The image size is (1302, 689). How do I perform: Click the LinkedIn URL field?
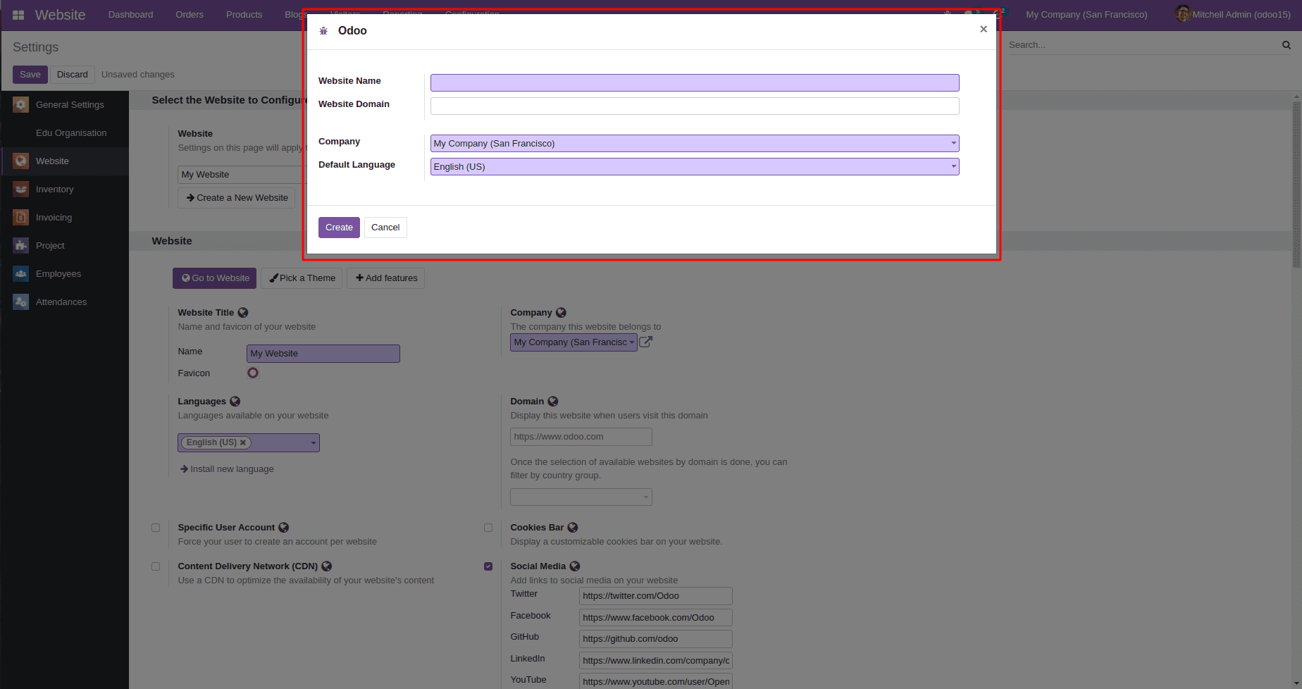[x=656, y=661]
